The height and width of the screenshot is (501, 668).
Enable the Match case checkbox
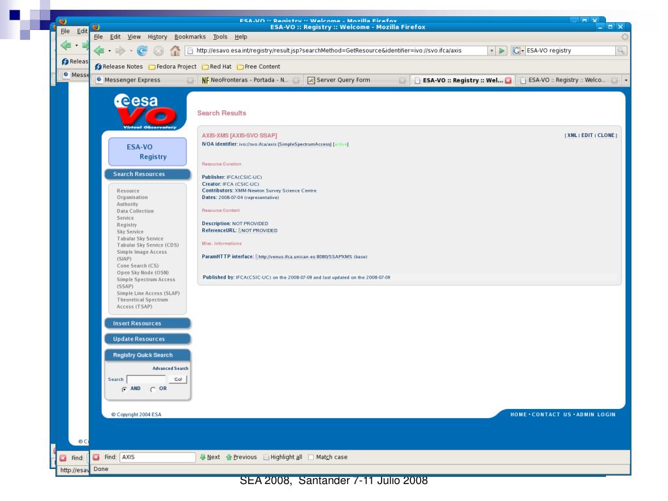311,457
